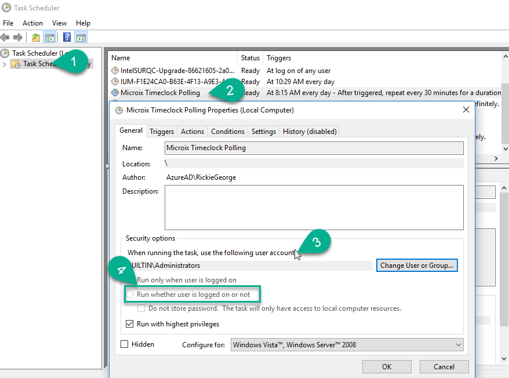Click the blue Help question mark icon
509x378 pixels.
coord(67,38)
